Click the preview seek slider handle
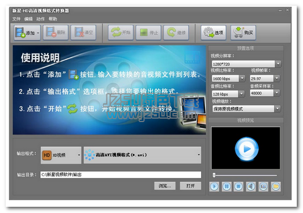The image size is (303, 213). 214,175
